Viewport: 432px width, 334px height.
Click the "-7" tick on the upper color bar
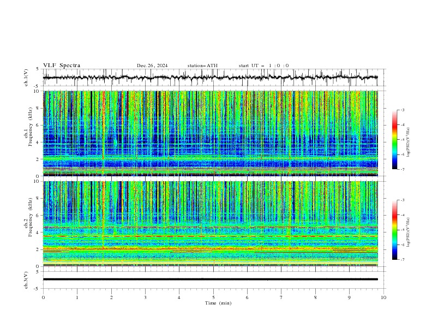coord(403,169)
